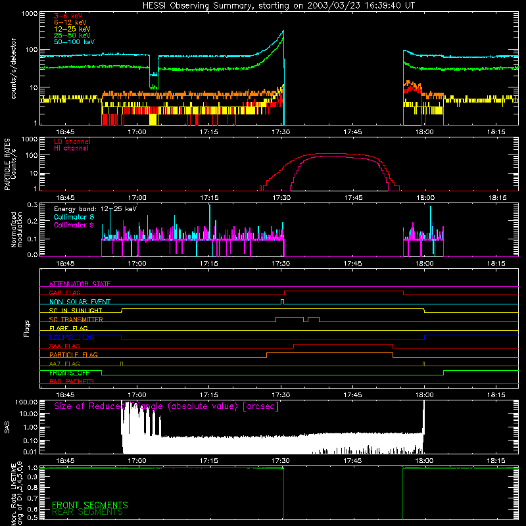Select the 25-50 keV legend label
Image resolution: width=526 pixels, height=526 pixels.
click(72, 36)
